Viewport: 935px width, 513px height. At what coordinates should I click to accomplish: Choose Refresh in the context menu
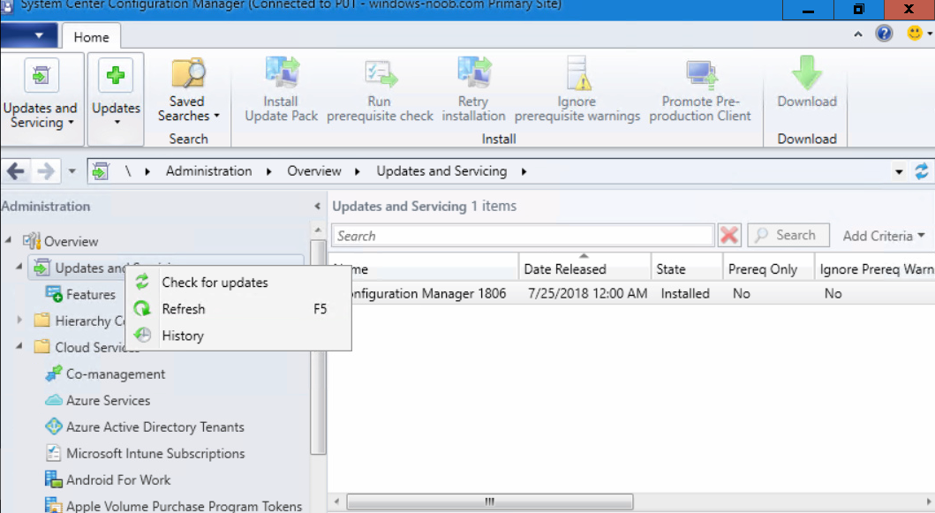238,309
